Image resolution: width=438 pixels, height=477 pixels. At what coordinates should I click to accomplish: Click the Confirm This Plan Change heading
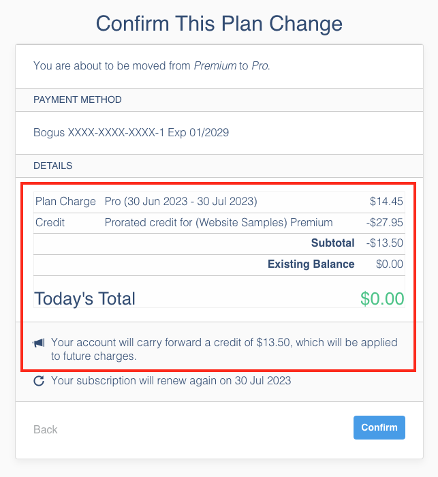point(219,24)
